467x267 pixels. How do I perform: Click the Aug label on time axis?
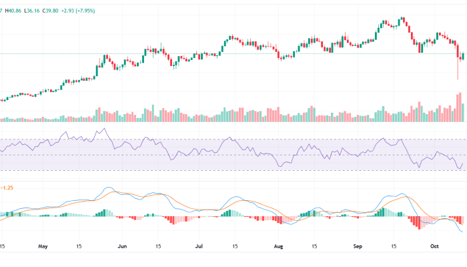pyautogui.click(x=278, y=246)
